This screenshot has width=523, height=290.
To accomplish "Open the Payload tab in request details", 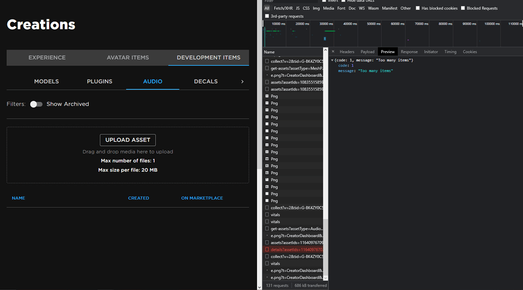I will pos(367,52).
